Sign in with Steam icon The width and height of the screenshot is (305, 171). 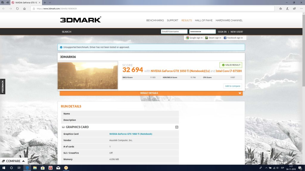pyautogui.click(x=206, y=38)
